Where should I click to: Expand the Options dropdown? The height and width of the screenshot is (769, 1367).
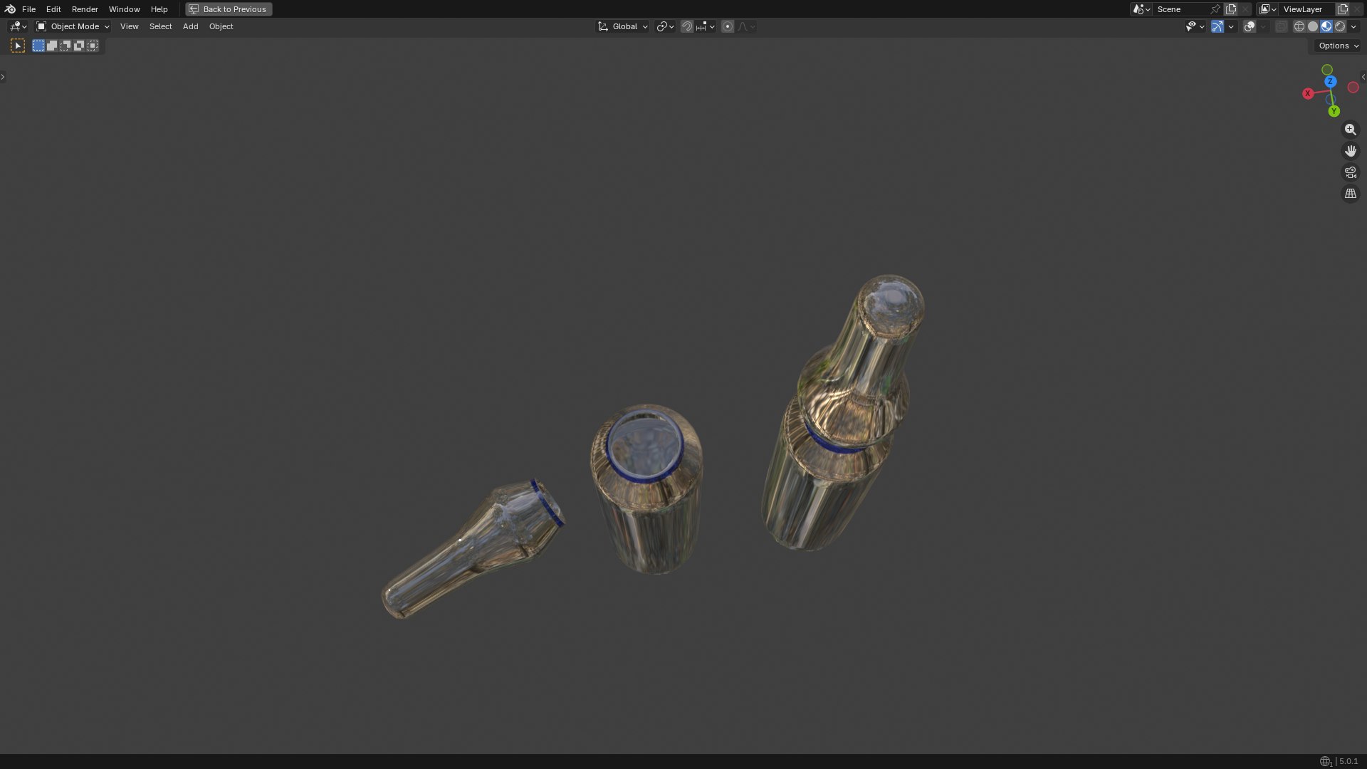tap(1338, 46)
